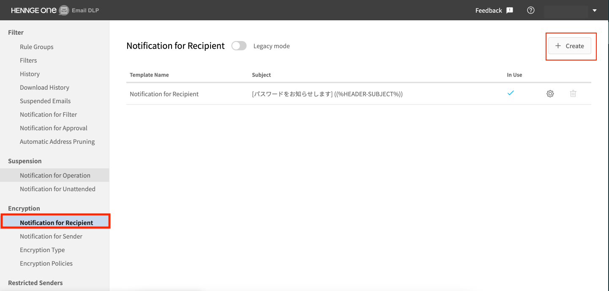
Task: Click the In Use column header
Action: click(x=514, y=75)
